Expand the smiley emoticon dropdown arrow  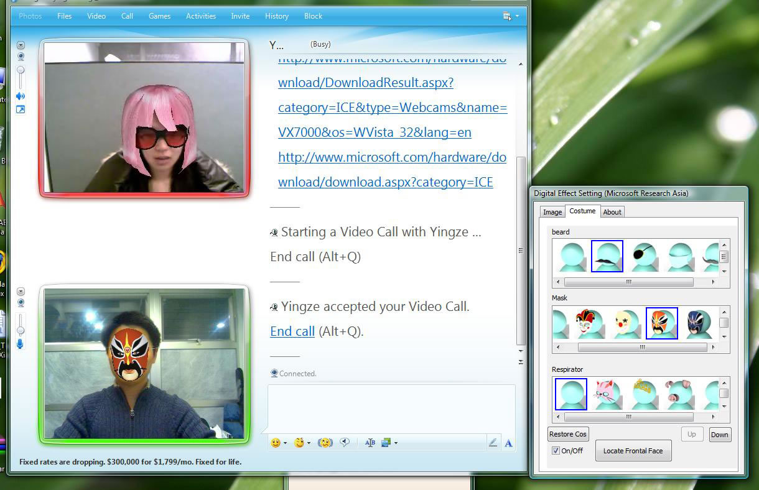point(285,443)
